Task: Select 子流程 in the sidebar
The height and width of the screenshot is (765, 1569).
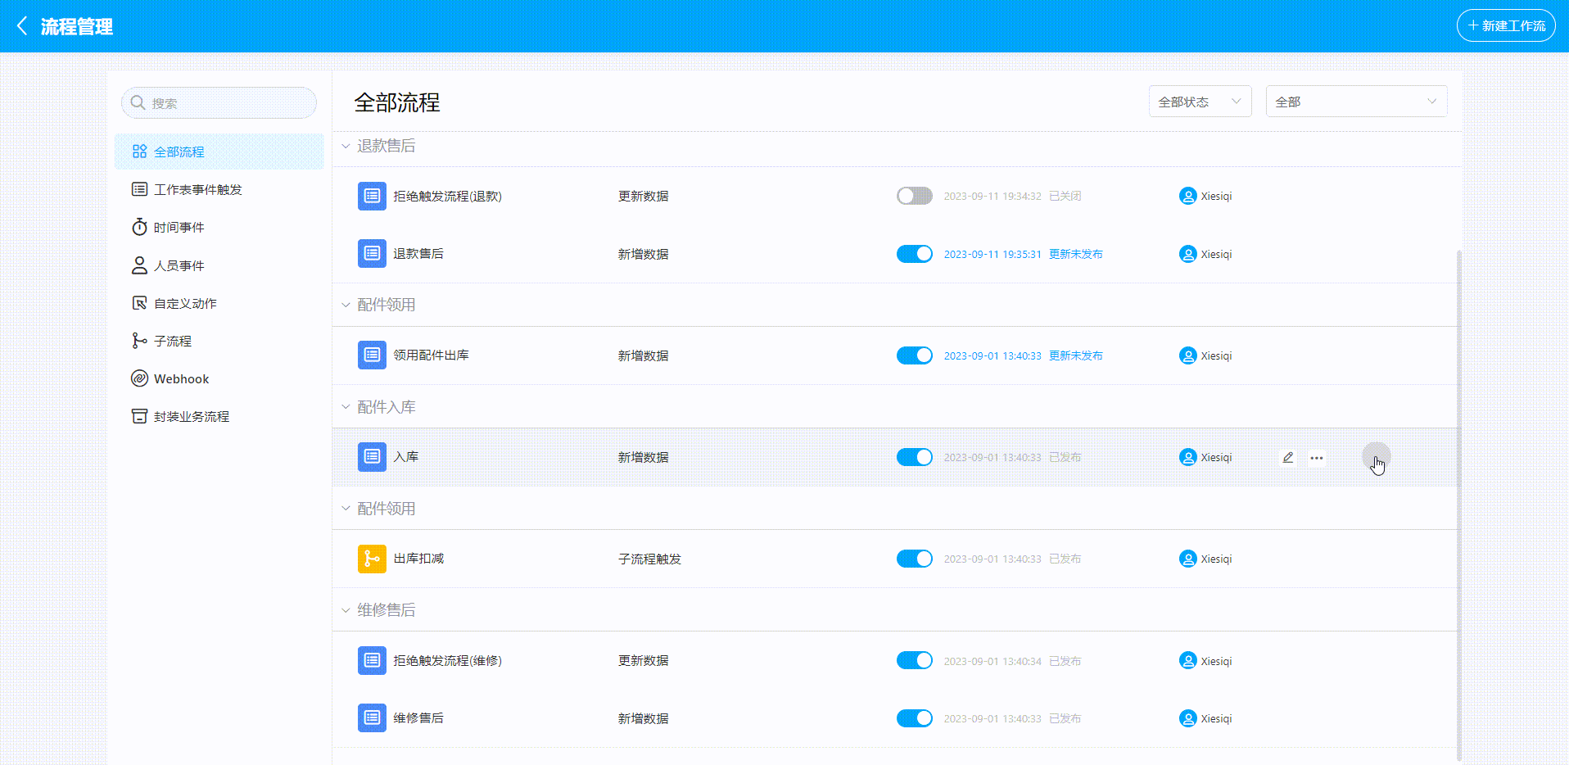Action: coord(219,341)
